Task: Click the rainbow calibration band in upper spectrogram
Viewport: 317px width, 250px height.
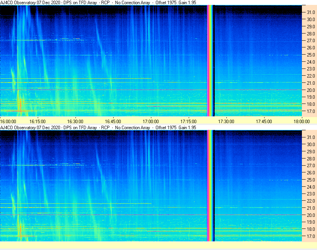Action: 211,61
